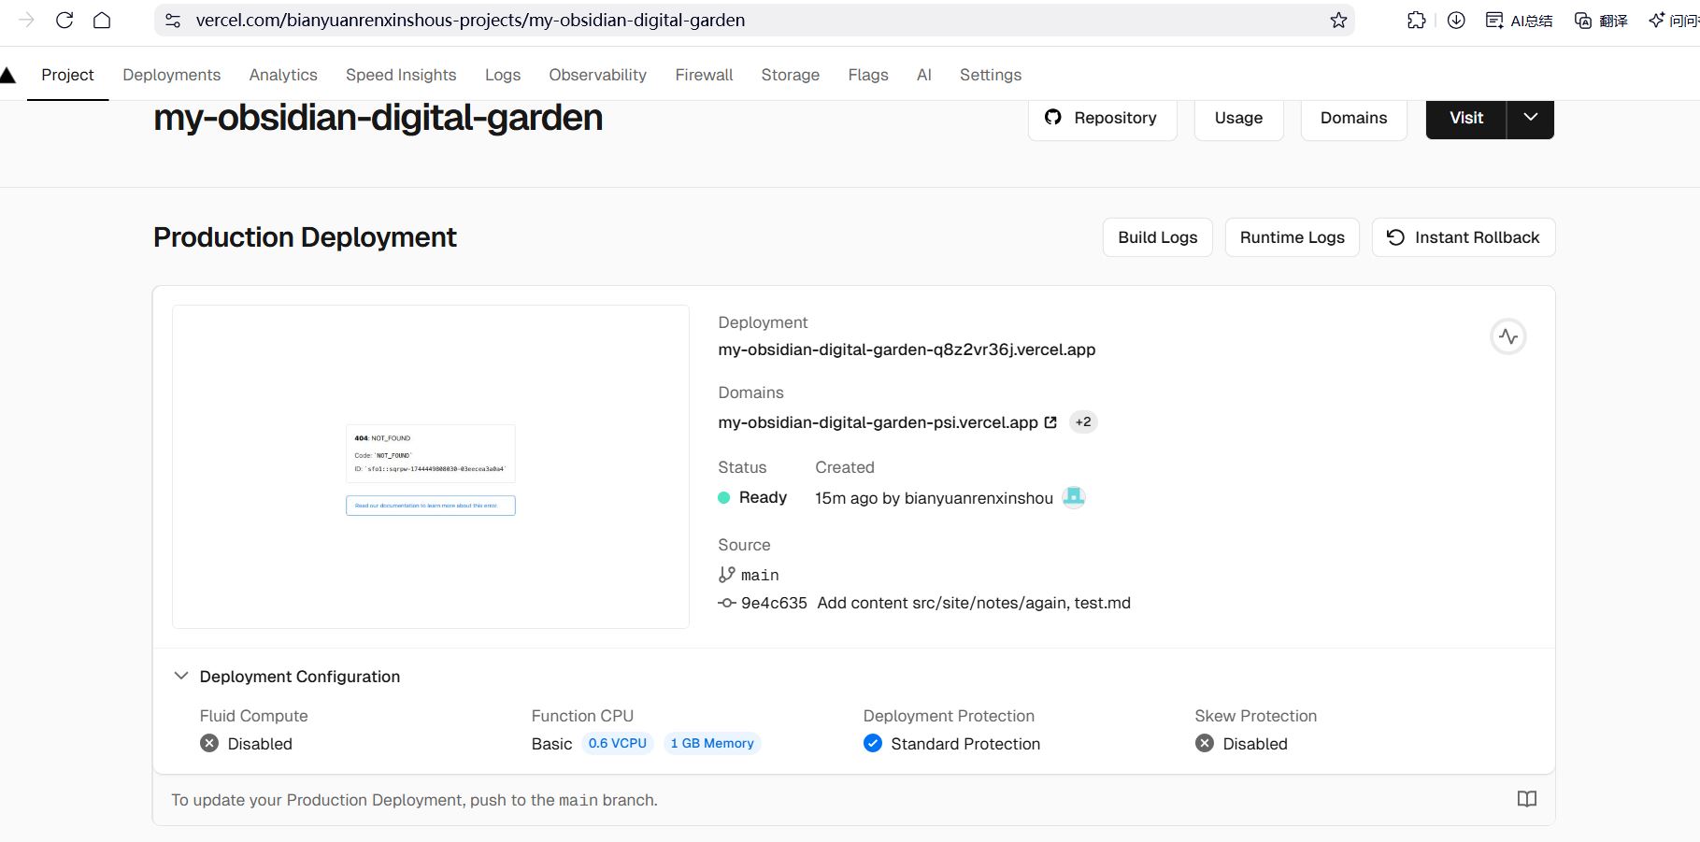This screenshot has height=842, width=1700.
Task: Open the AI tab
Action: pos(924,75)
